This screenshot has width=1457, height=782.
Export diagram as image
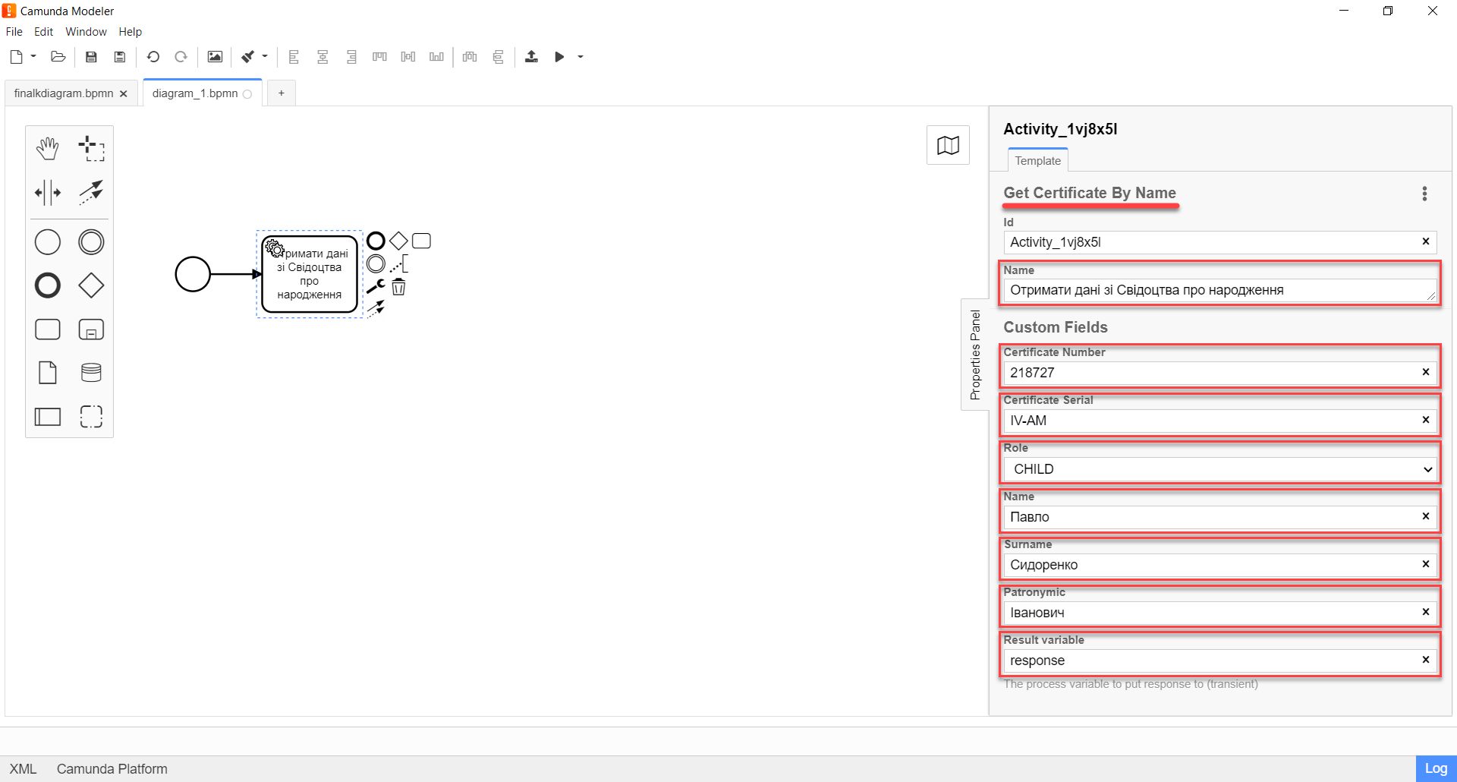point(215,56)
